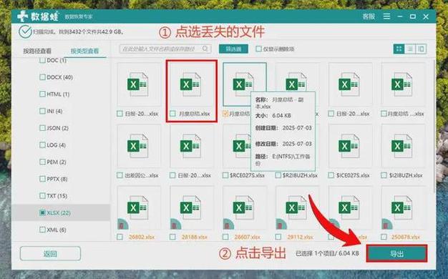
Task: Tick the checkbox beside 出差因公...xlsx
Action: pyautogui.click(x=120, y=175)
